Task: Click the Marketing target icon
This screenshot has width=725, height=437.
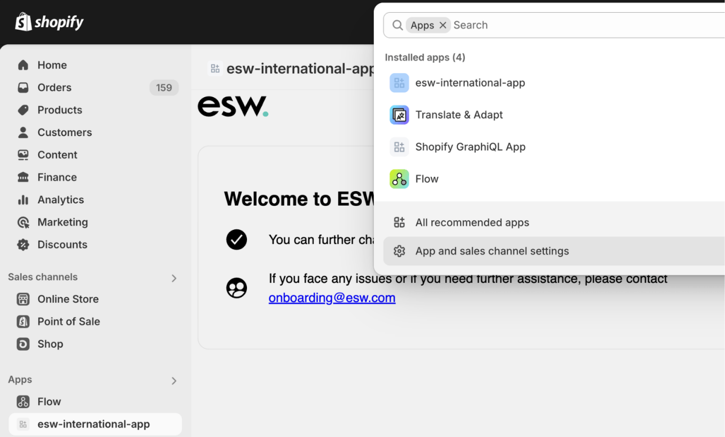Action: [x=23, y=222]
